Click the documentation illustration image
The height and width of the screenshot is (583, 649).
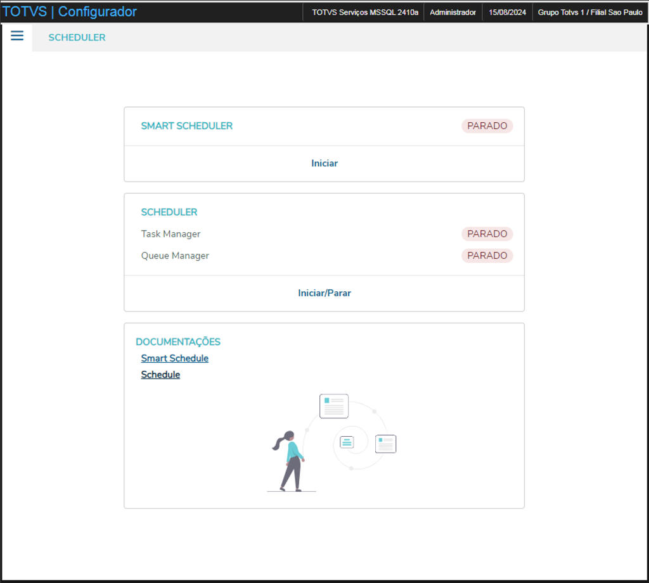(332, 443)
